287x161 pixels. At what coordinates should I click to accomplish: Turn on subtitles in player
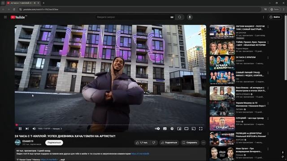click(x=165, y=129)
